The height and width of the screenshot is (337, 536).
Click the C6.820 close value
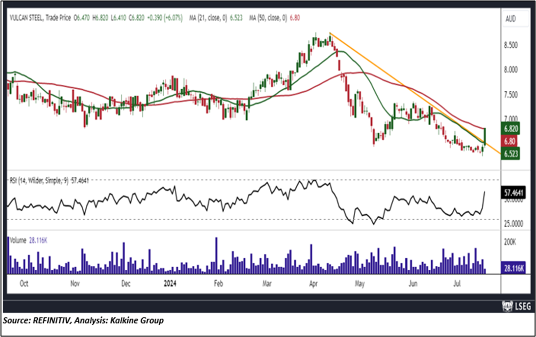136,18
